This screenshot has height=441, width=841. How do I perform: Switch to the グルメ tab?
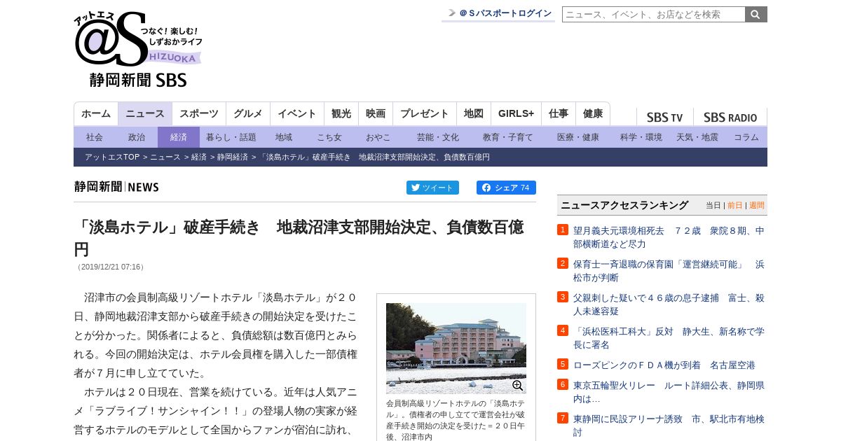[248, 114]
